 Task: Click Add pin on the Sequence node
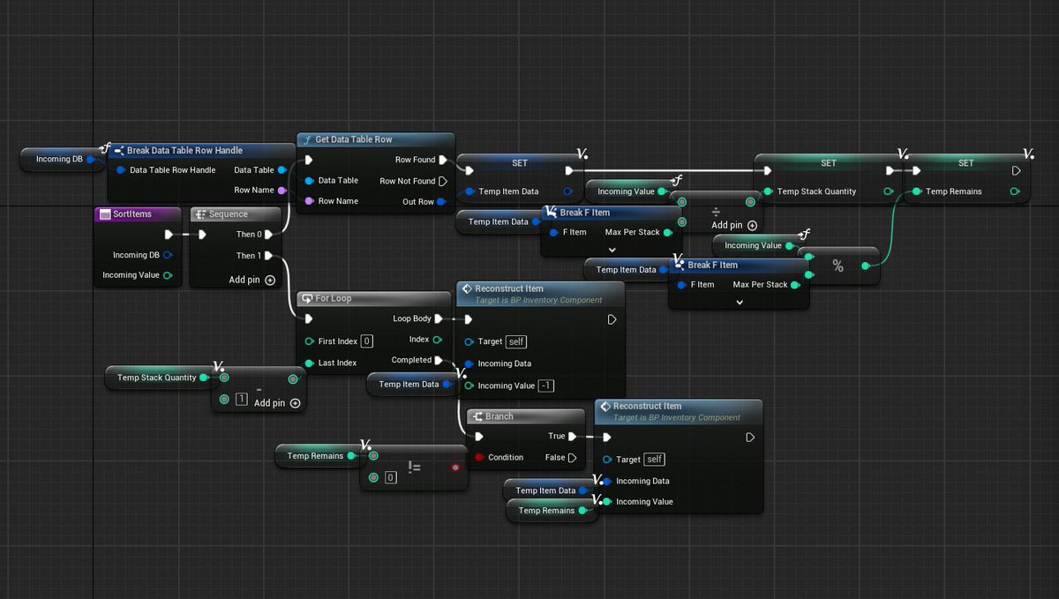252,280
